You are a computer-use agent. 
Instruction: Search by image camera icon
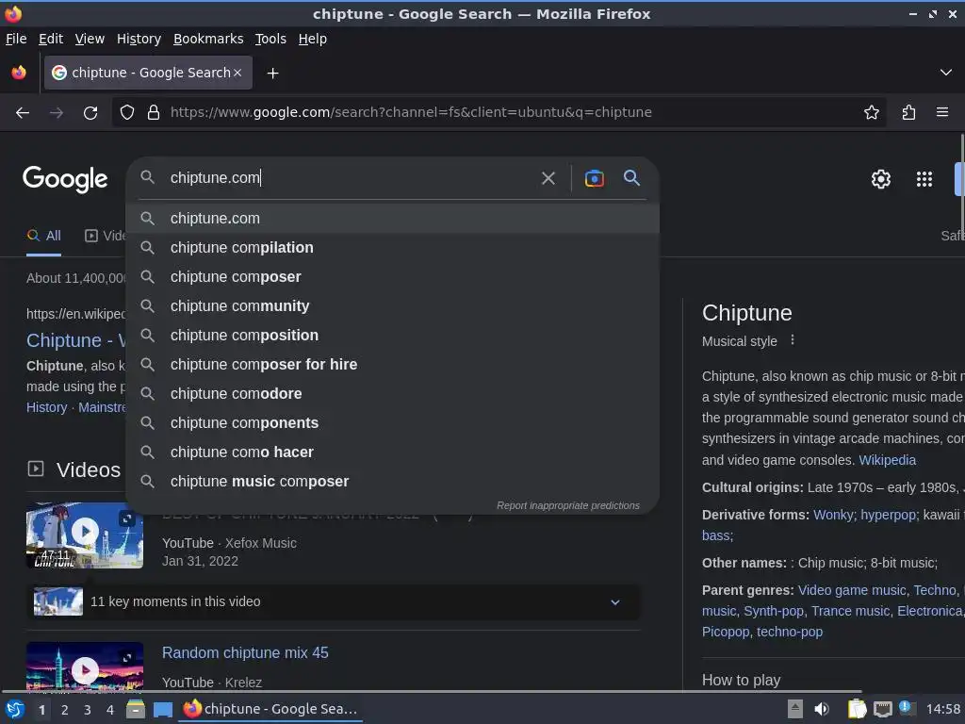[x=594, y=178]
